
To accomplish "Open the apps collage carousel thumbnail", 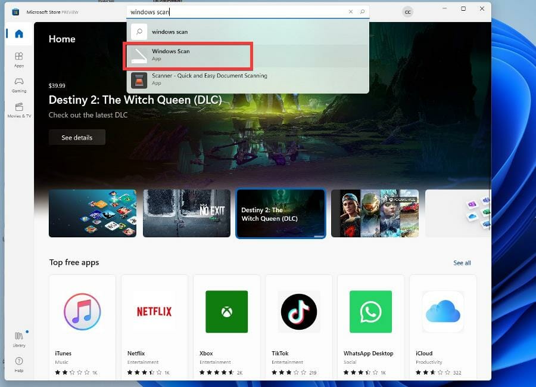I will pos(93,213).
